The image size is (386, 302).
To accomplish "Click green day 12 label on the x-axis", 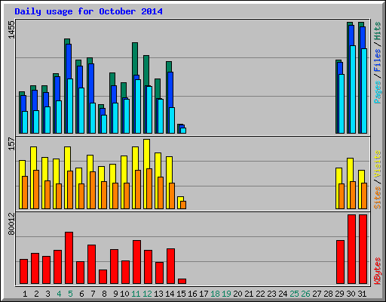I will tap(147, 294).
